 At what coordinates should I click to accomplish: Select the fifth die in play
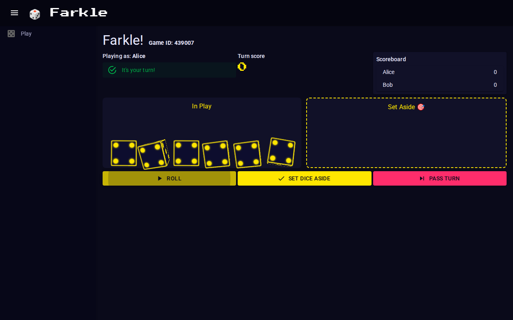(247, 154)
